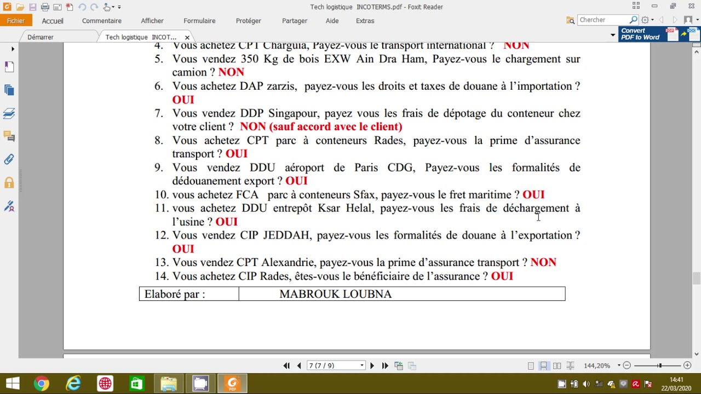
Task: Enable continuous facing pages view
Action: [570, 366]
